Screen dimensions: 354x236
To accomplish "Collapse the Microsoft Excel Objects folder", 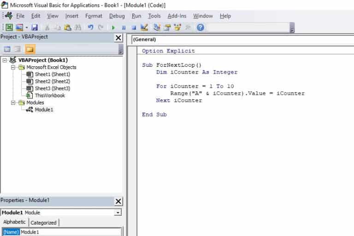I will pyautogui.click(x=14, y=67).
